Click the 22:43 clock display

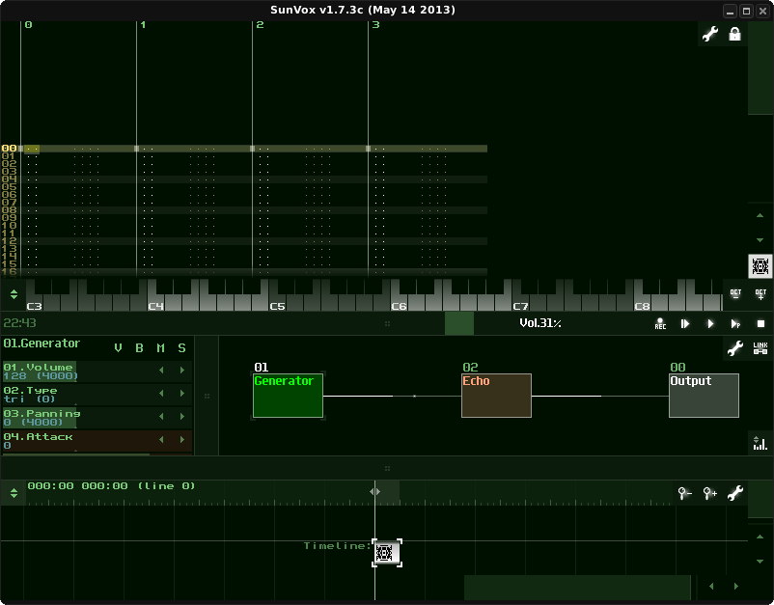(19, 323)
